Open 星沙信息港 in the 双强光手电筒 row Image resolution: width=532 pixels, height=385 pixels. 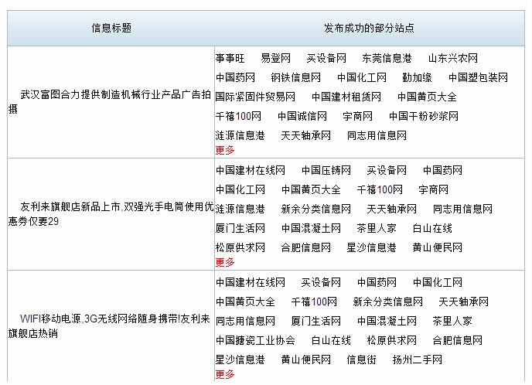(x=371, y=247)
